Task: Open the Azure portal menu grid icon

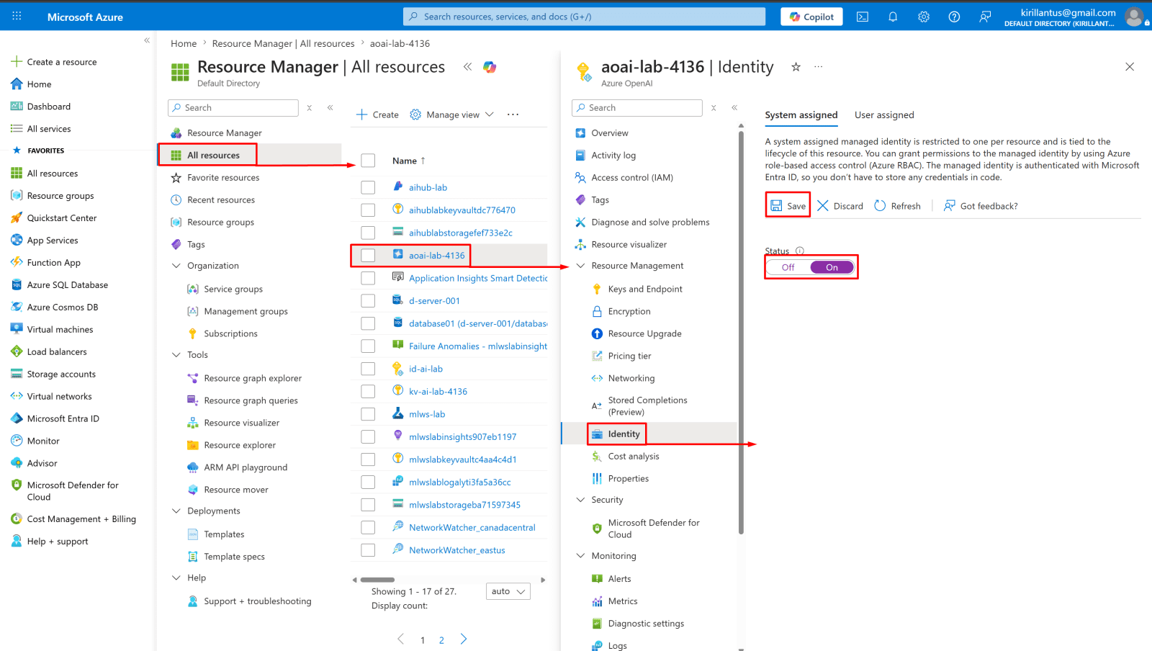Action: coord(17,16)
